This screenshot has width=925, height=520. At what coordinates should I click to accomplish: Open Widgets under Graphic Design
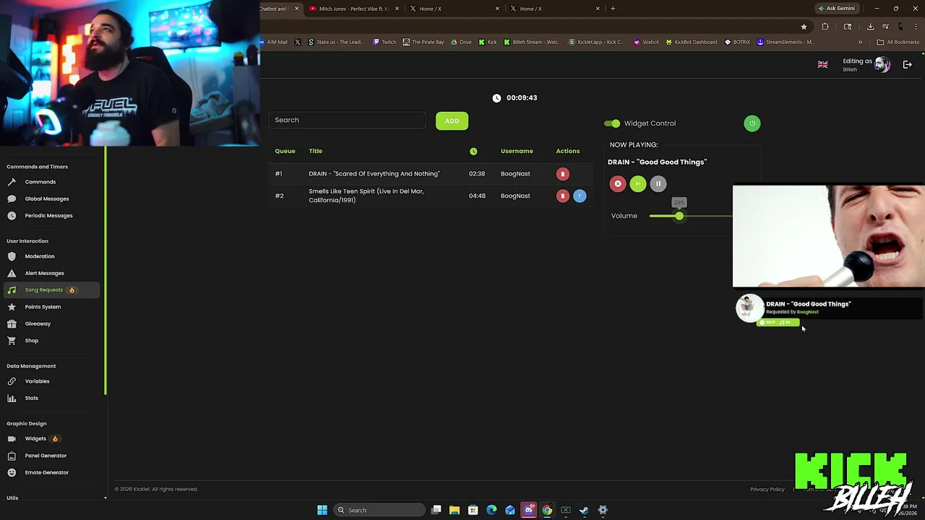35,438
